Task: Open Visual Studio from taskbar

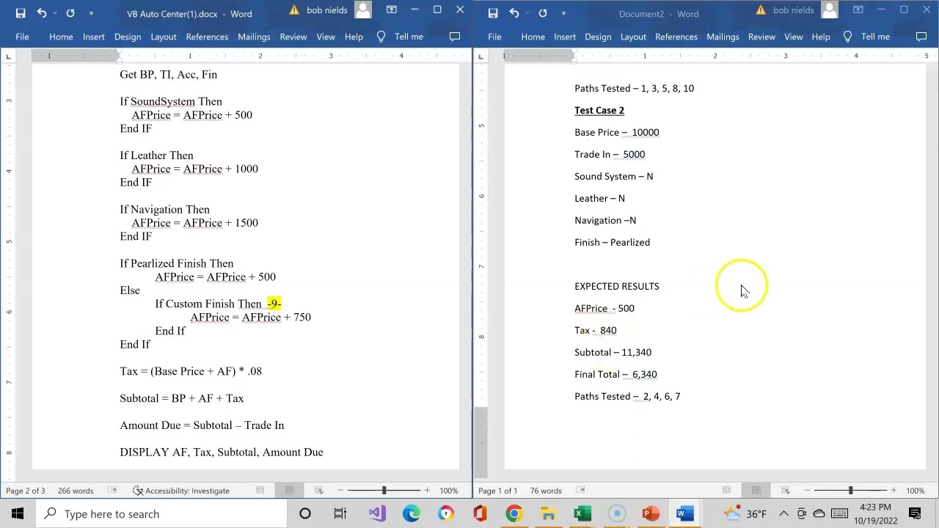Action: [x=377, y=513]
